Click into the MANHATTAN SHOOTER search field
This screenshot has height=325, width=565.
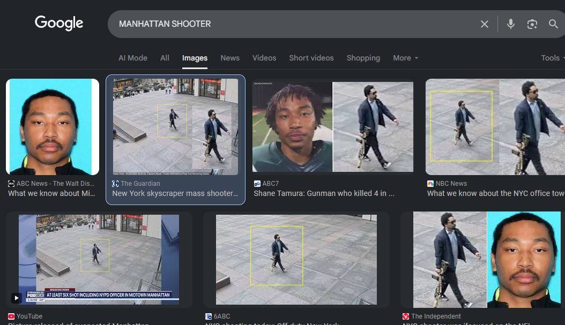[x=295, y=24]
